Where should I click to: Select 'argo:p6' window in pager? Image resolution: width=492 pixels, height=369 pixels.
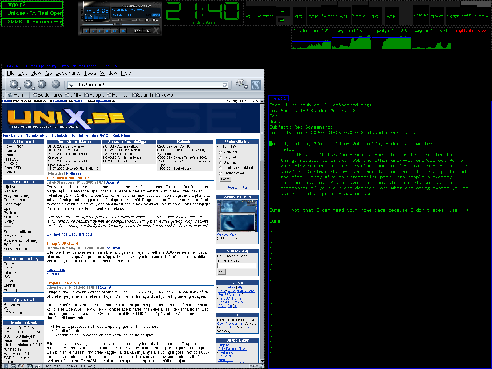pyautogui.click(x=314, y=16)
